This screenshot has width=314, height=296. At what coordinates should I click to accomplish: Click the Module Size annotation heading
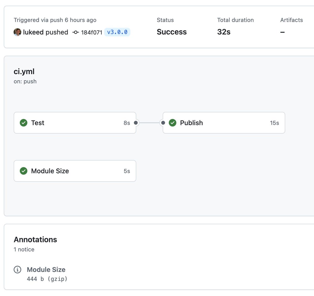(46, 270)
